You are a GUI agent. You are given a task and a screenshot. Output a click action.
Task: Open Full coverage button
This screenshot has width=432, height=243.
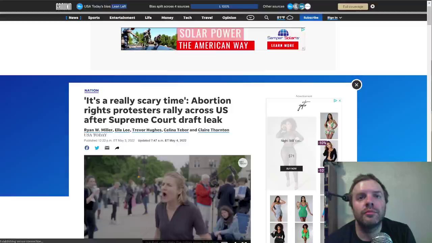(353, 6)
